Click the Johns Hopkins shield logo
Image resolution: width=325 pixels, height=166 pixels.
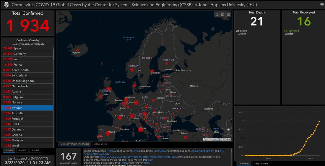click(6, 4)
